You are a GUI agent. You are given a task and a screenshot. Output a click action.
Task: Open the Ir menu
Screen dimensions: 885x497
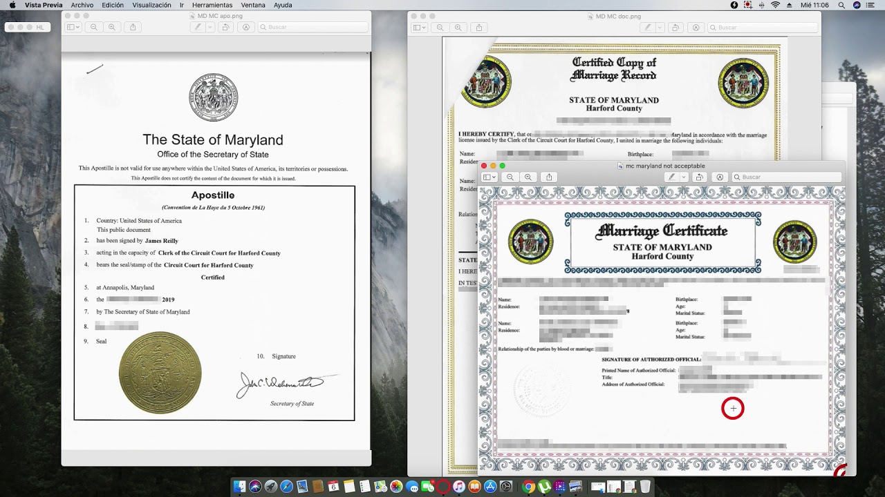click(182, 5)
